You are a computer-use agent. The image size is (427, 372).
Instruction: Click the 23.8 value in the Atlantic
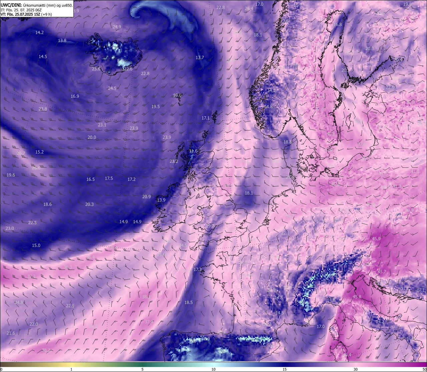[x=43, y=109]
